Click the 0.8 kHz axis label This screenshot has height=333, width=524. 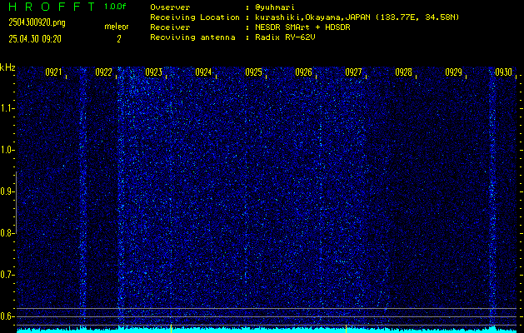7,233
